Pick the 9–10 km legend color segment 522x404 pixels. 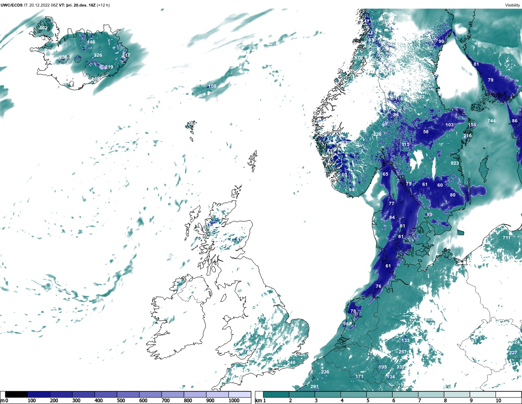[483, 394]
